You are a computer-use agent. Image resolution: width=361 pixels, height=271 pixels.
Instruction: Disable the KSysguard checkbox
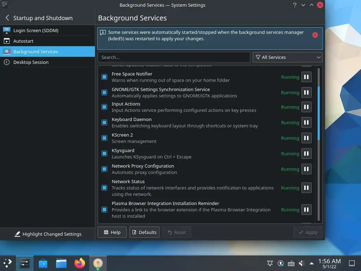point(104,153)
